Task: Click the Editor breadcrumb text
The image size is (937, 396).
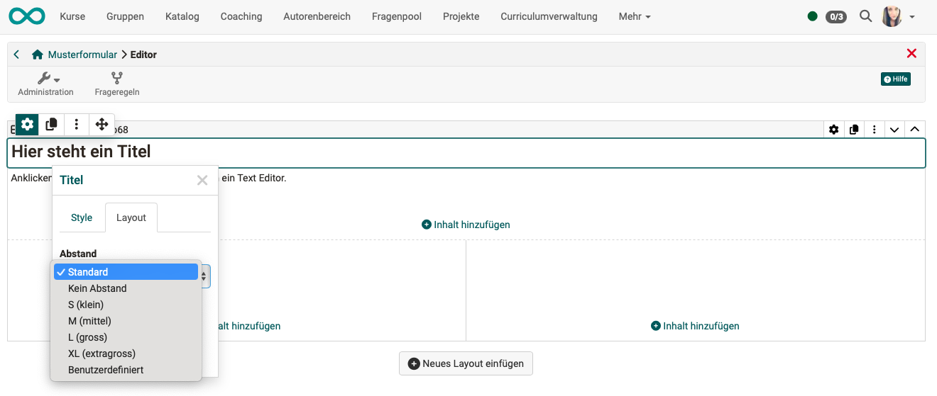Action: click(x=144, y=55)
